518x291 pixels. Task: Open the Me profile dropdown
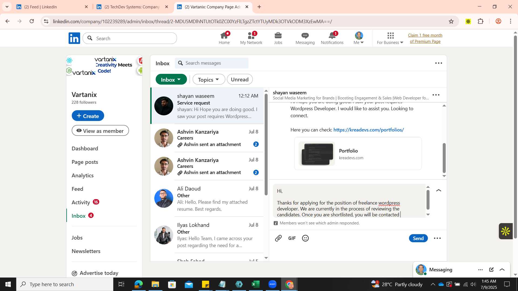coord(359,38)
